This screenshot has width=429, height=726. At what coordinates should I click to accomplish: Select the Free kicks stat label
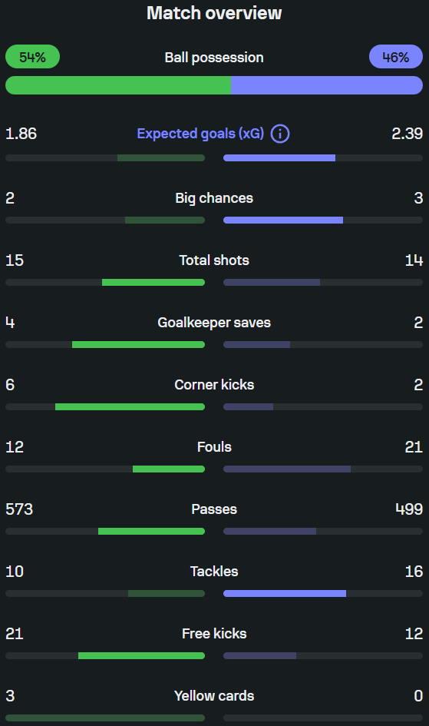coord(214,633)
